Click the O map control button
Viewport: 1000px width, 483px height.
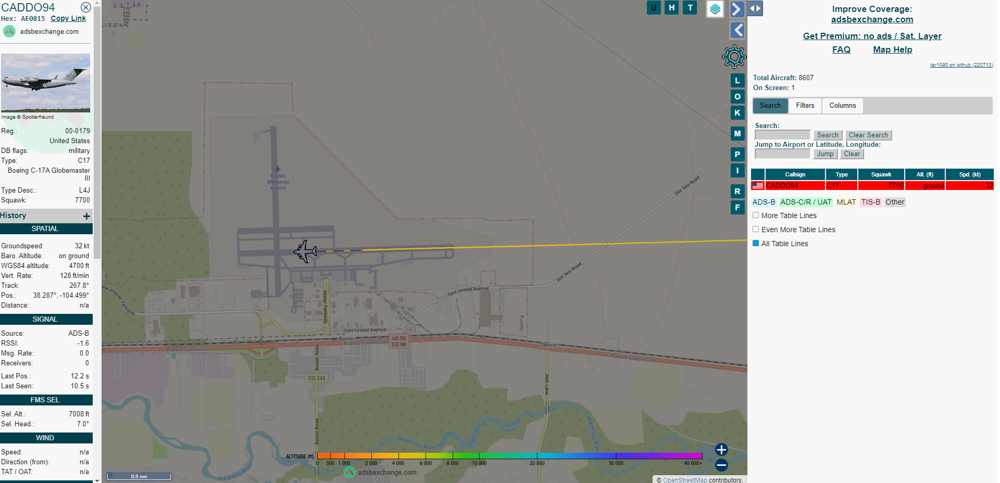pyautogui.click(x=737, y=97)
